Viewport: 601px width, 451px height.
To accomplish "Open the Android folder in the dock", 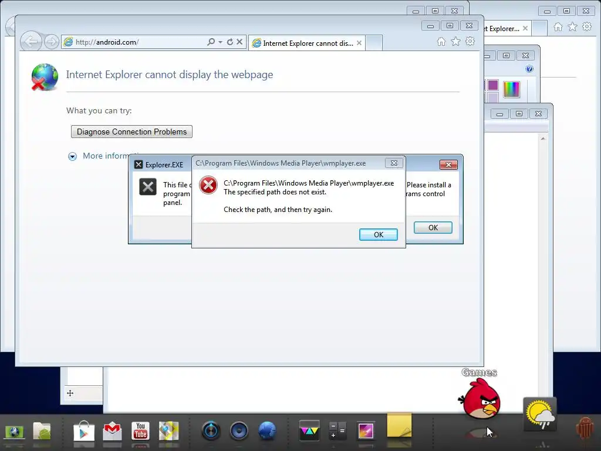I will coord(42,432).
